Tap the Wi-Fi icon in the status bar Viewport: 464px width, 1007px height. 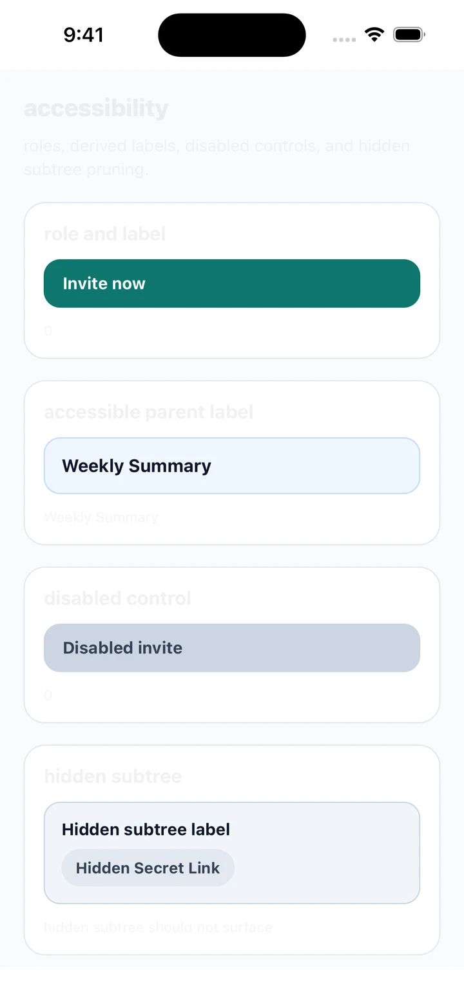pyautogui.click(x=374, y=34)
